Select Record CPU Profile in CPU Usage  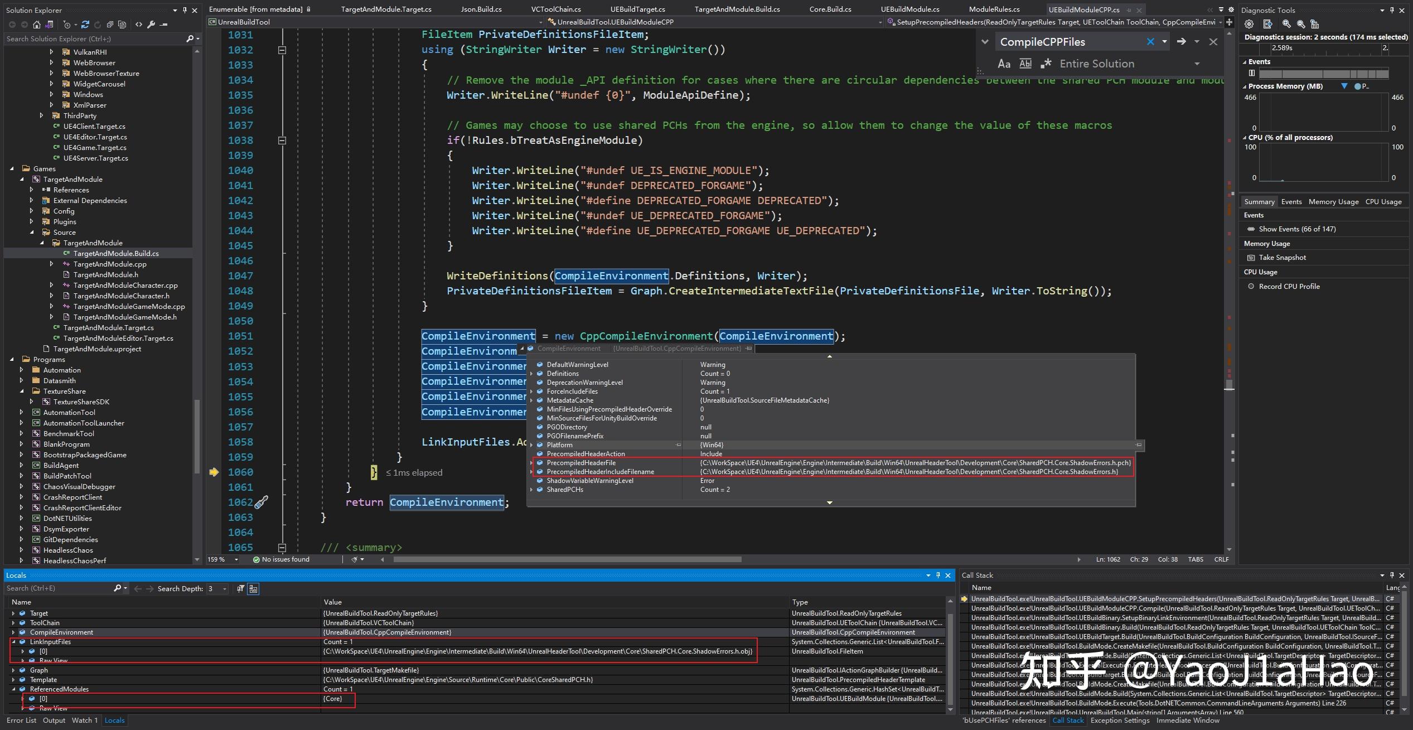(1289, 286)
